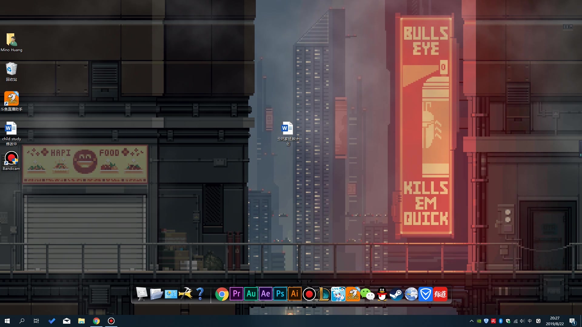Open Task View on the taskbar
This screenshot has height=327, width=582.
click(36, 321)
